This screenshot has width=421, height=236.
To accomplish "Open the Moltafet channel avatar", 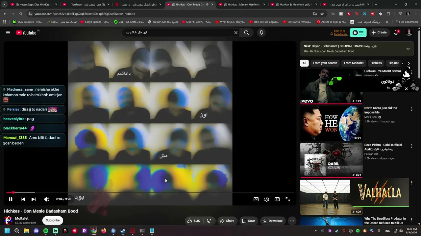I will (x=8, y=220).
